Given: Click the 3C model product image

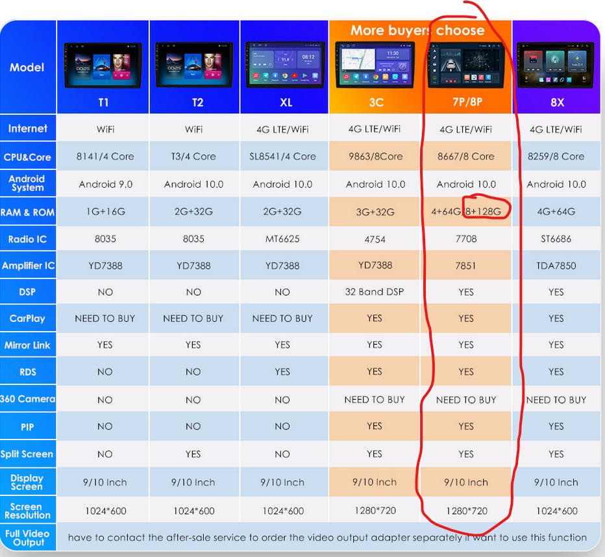Looking at the screenshot, I should pyautogui.click(x=375, y=65).
